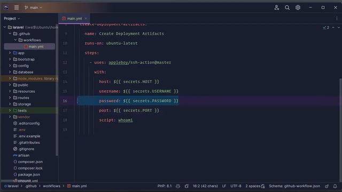Change LF line separator
The image size is (342, 192).
click(x=224, y=186)
